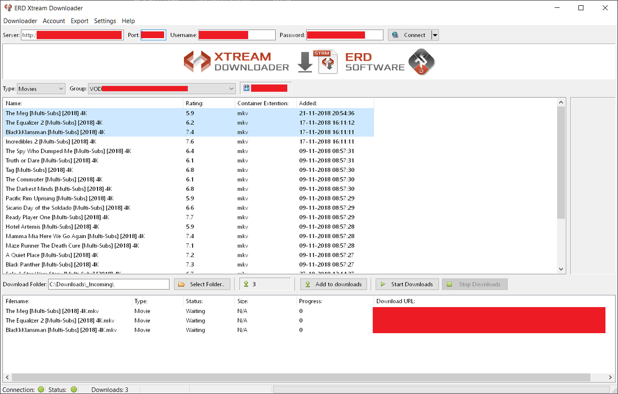Click the Stop Downloads button
This screenshot has width=618, height=394.
coord(475,284)
